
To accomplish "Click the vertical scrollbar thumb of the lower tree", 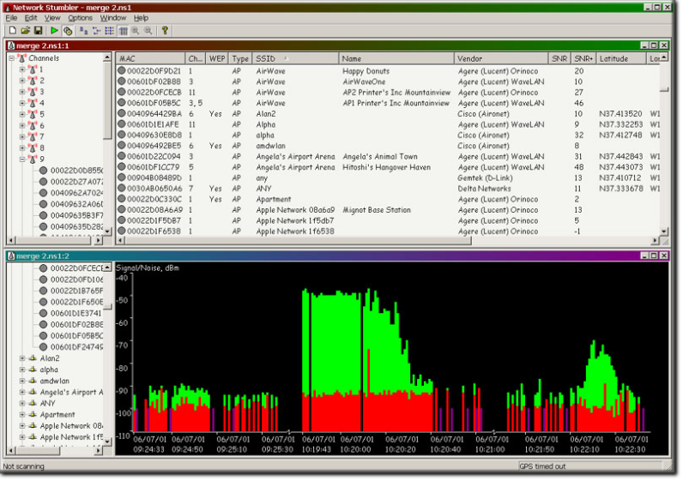I will 107,307.
